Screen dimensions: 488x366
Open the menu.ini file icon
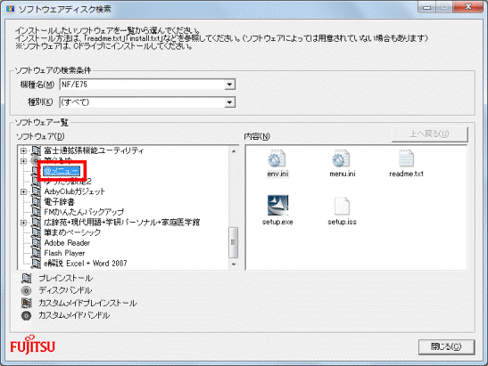[x=341, y=159]
